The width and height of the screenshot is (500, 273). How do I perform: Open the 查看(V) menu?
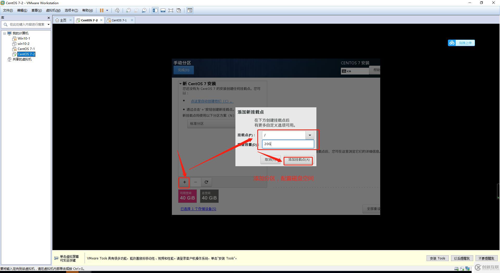click(x=36, y=10)
